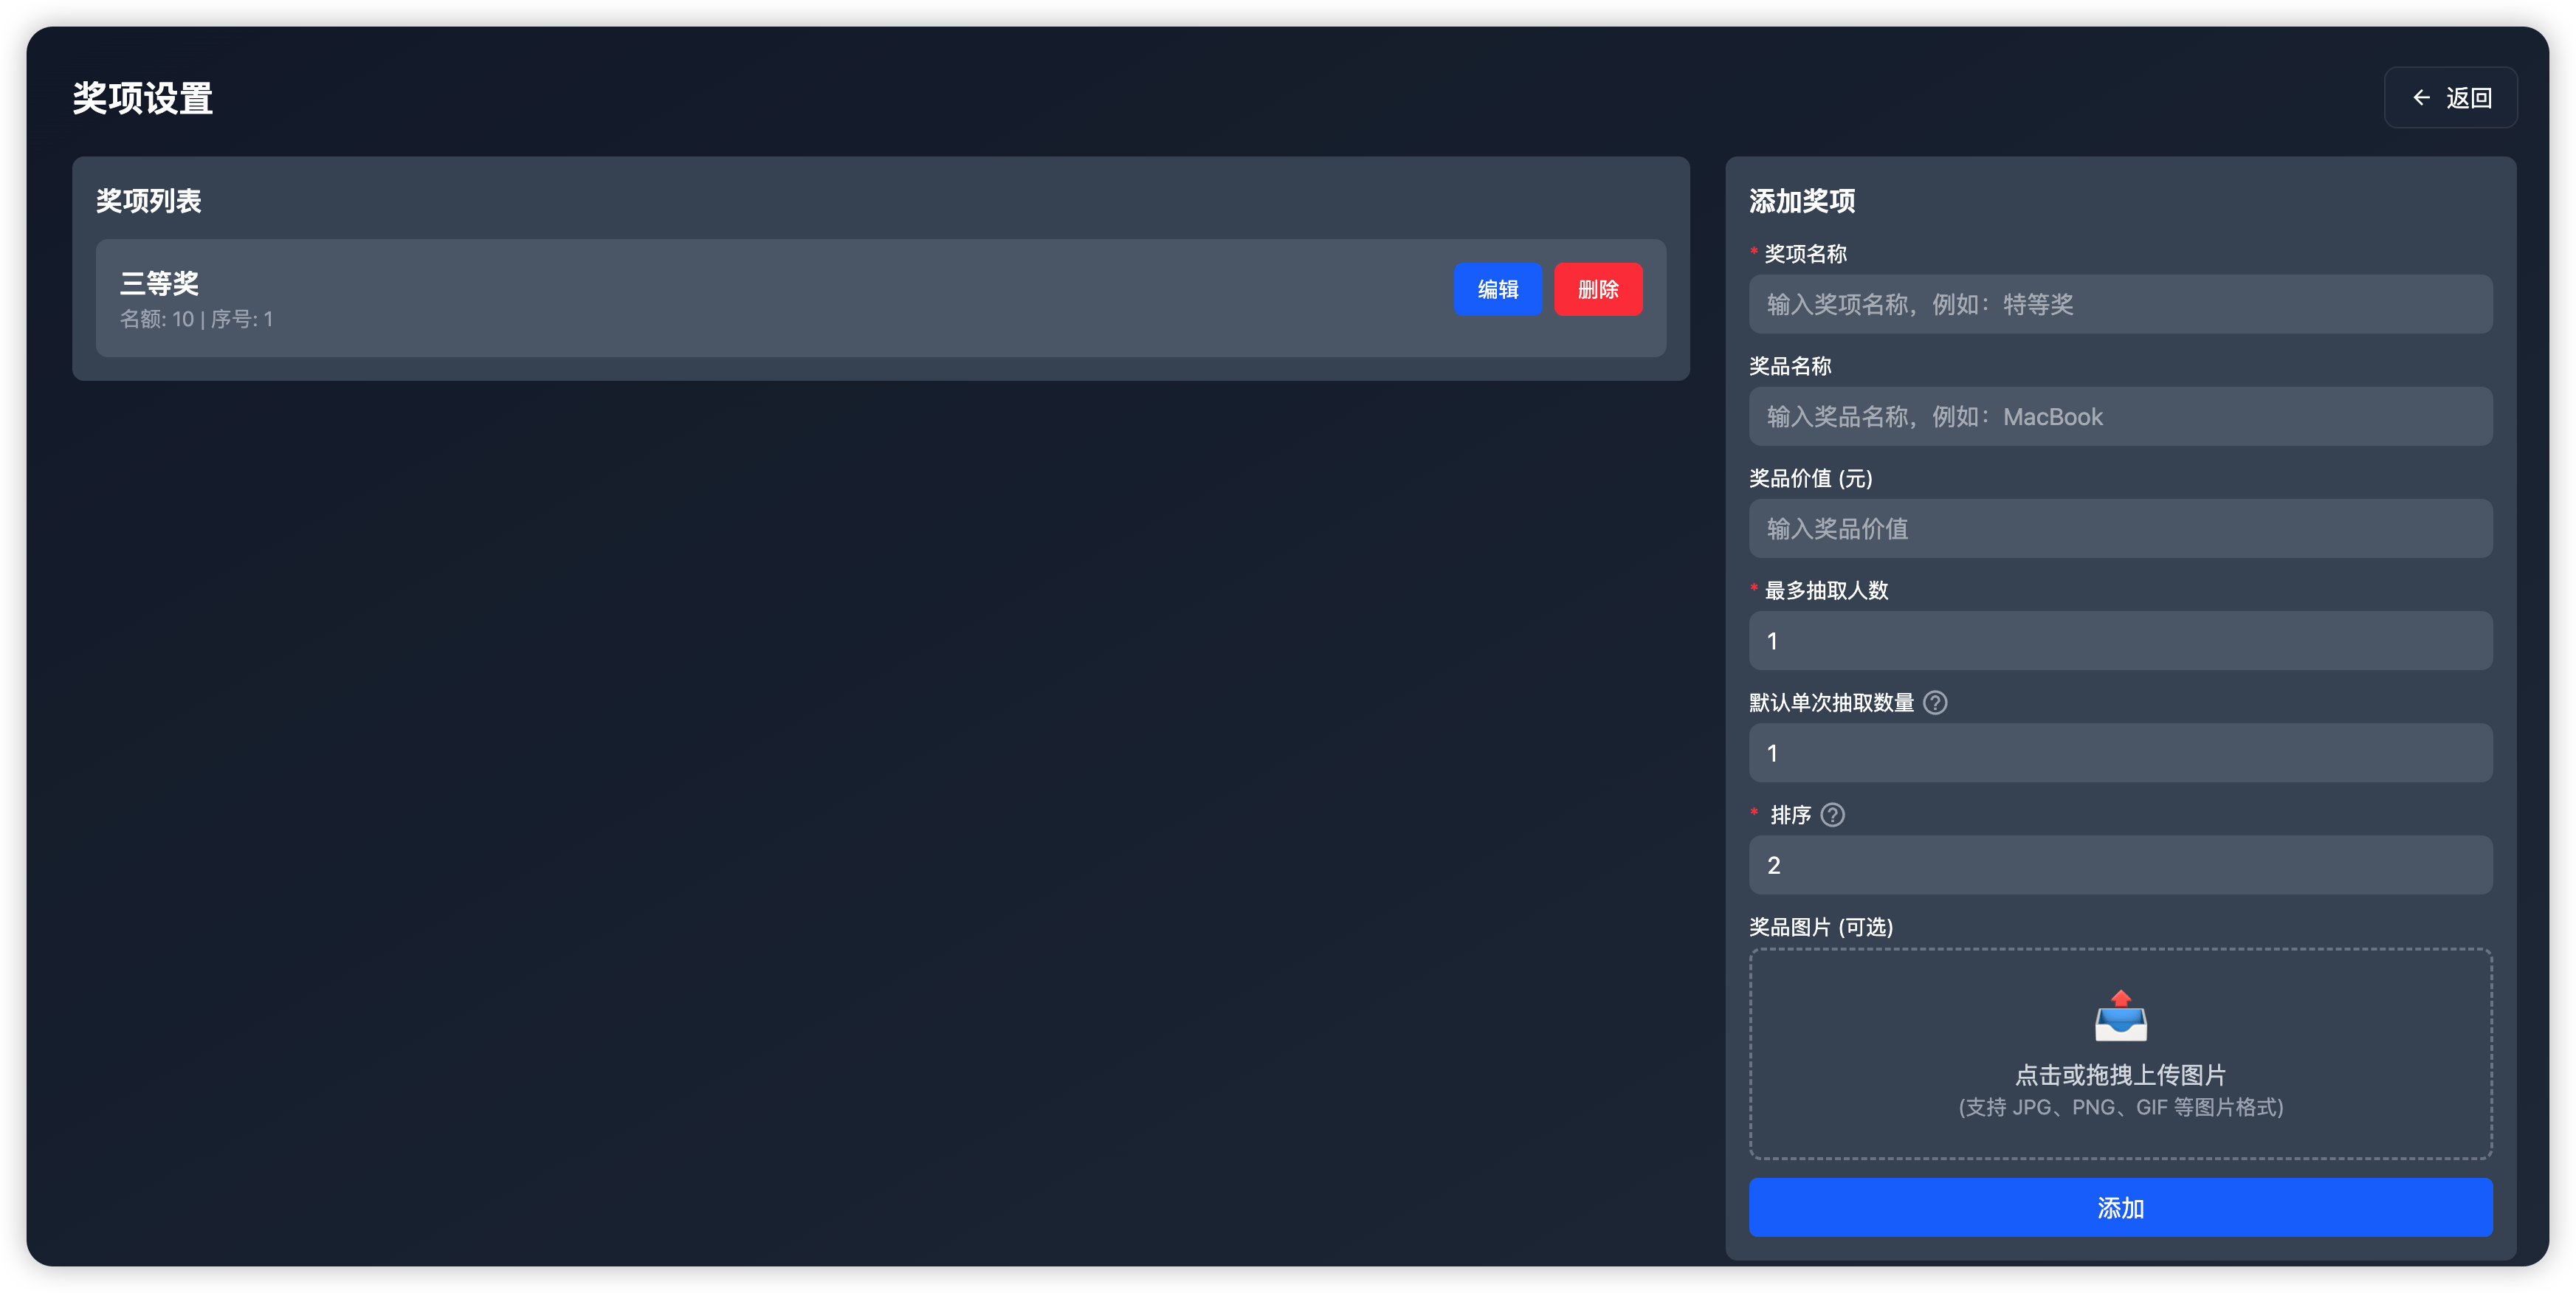Click the 最多抽取人数 input showing 1
Viewport: 2576px width, 1293px height.
click(x=2120, y=641)
